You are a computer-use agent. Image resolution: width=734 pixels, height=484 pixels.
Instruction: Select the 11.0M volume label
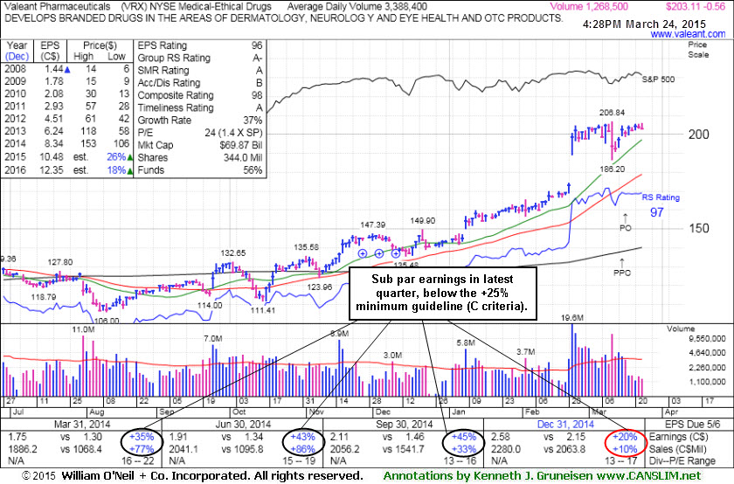click(83, 330)
